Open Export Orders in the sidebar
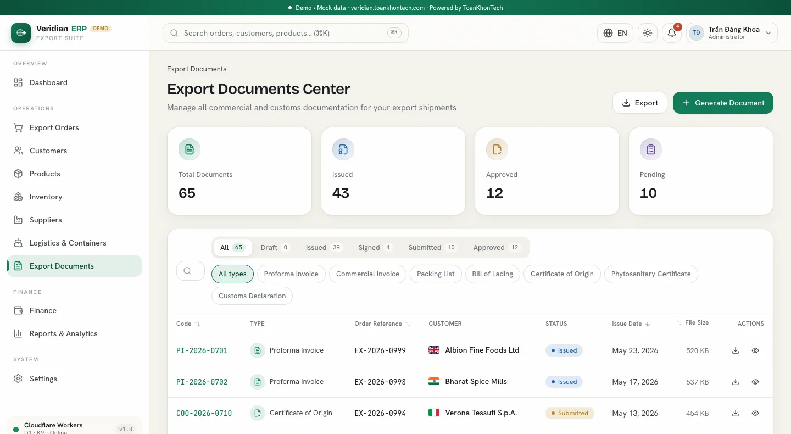The image size is (791, 434). click(74, 127)
